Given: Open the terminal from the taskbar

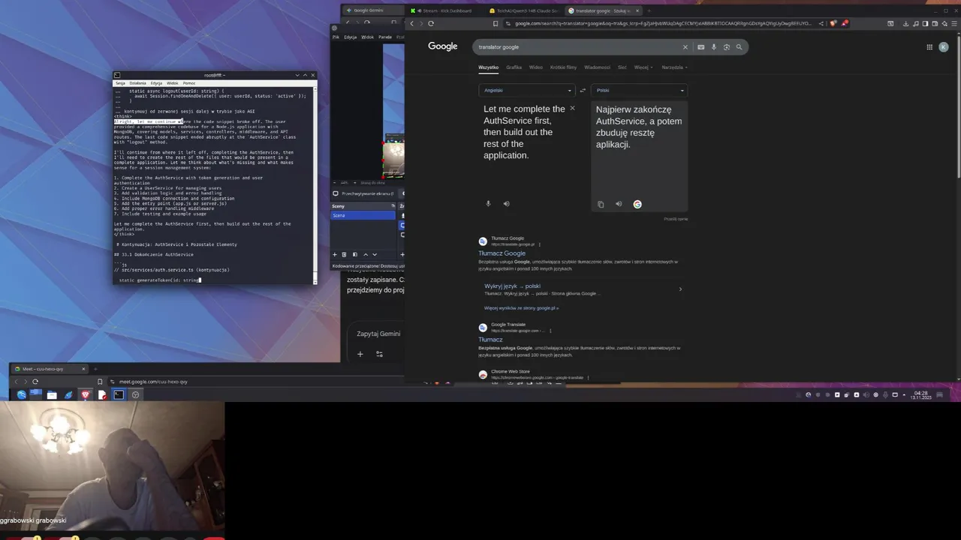Looking at the screenshot, I should pyautogui.click(x=119, y=394).
